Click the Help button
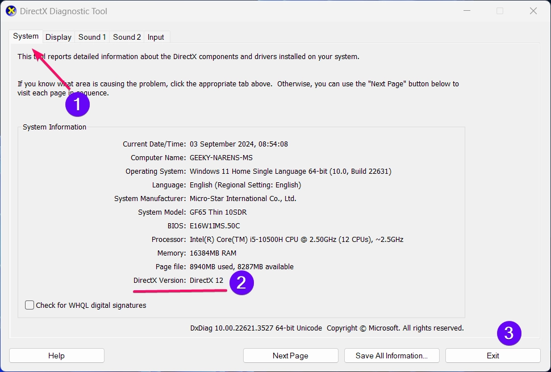The height and width of the screenshot is (372, 551). tap(57, 356)
